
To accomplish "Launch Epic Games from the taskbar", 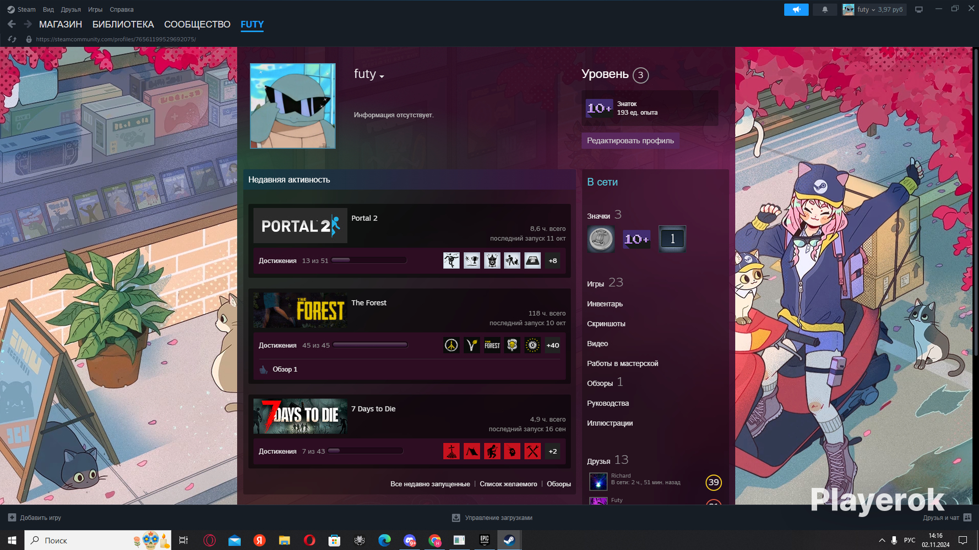I will 485,540.
